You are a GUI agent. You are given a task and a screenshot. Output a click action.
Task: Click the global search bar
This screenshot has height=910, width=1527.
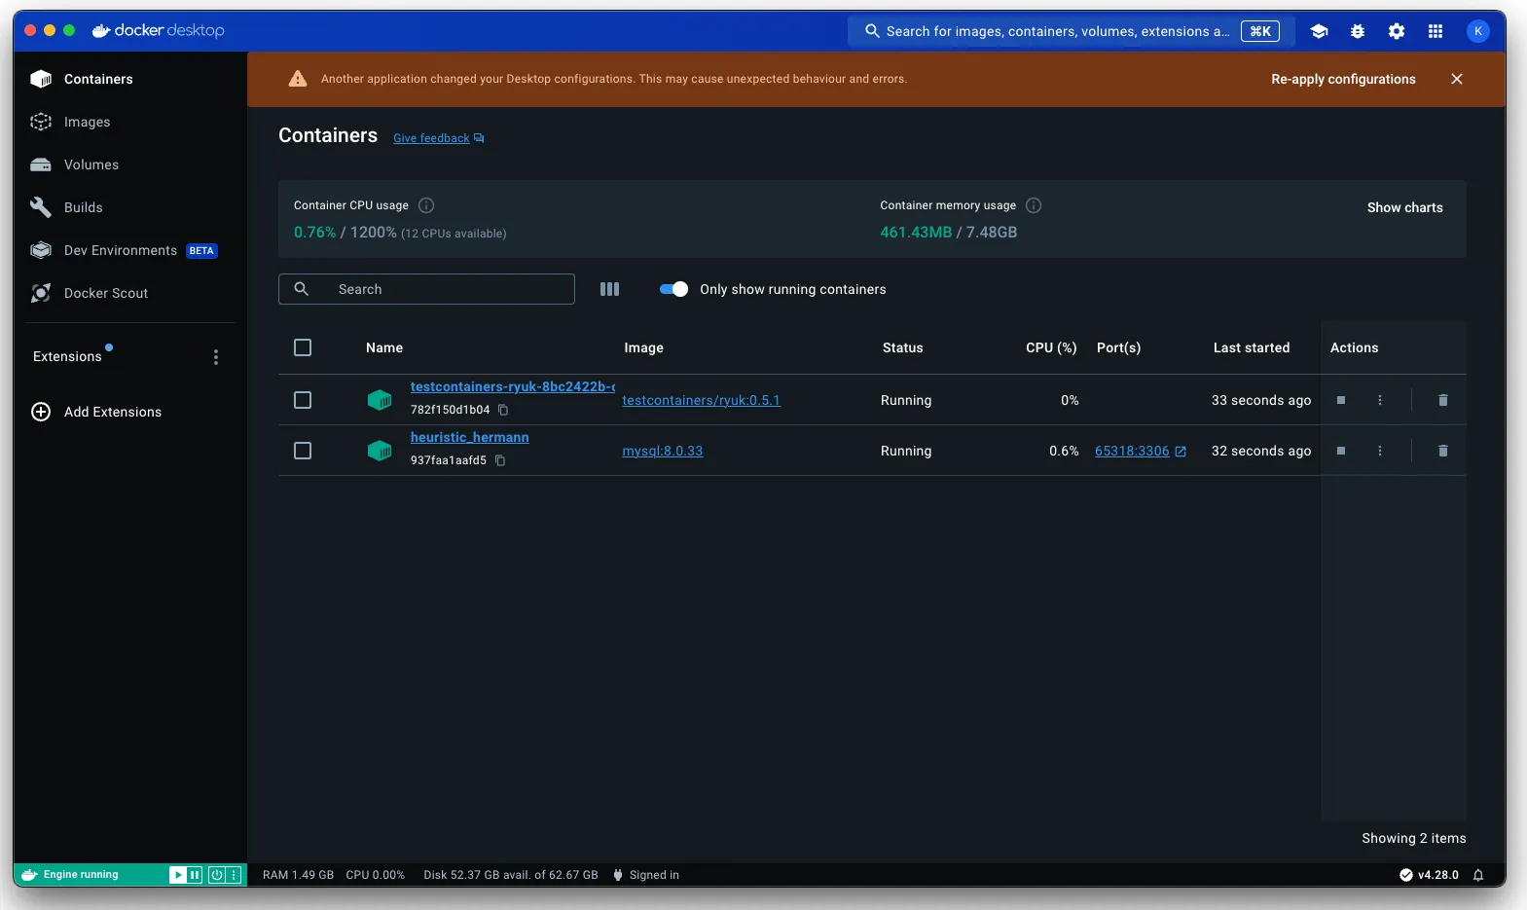point(1071,31)
